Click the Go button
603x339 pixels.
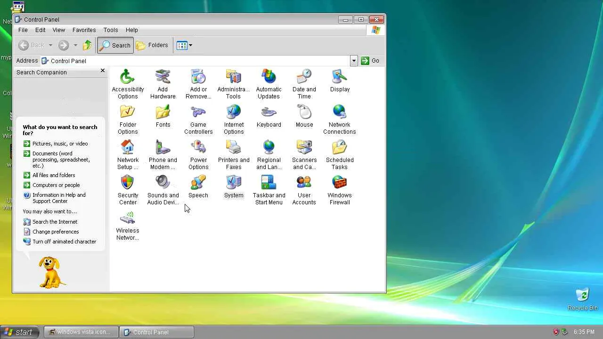(370, 61)
